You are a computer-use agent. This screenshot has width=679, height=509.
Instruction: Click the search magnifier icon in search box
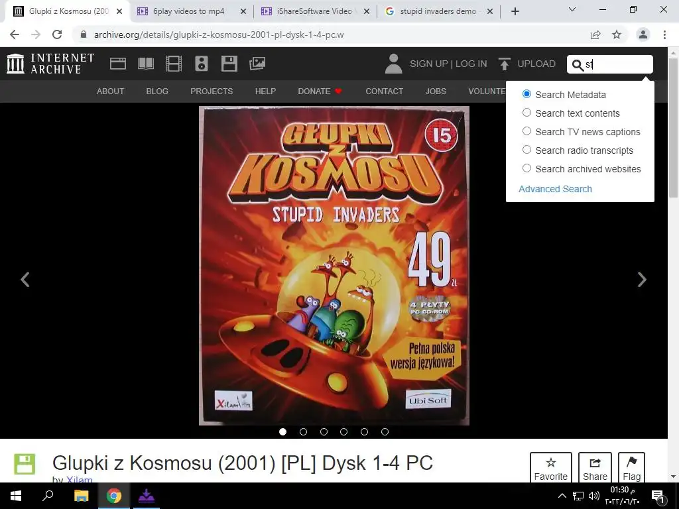tap(578, 65)
